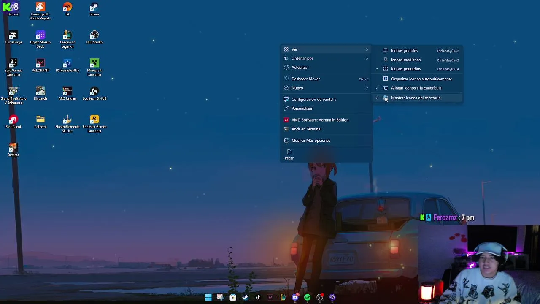Expand the Ordenar por submenu
Screen dimensions: 540x304
tap(327, 58)
